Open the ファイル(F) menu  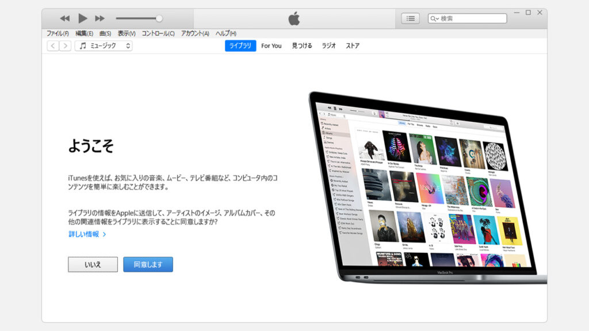coord(58,33)
